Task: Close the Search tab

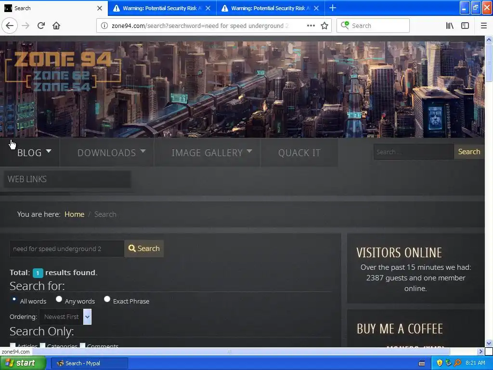Action: 100,8
